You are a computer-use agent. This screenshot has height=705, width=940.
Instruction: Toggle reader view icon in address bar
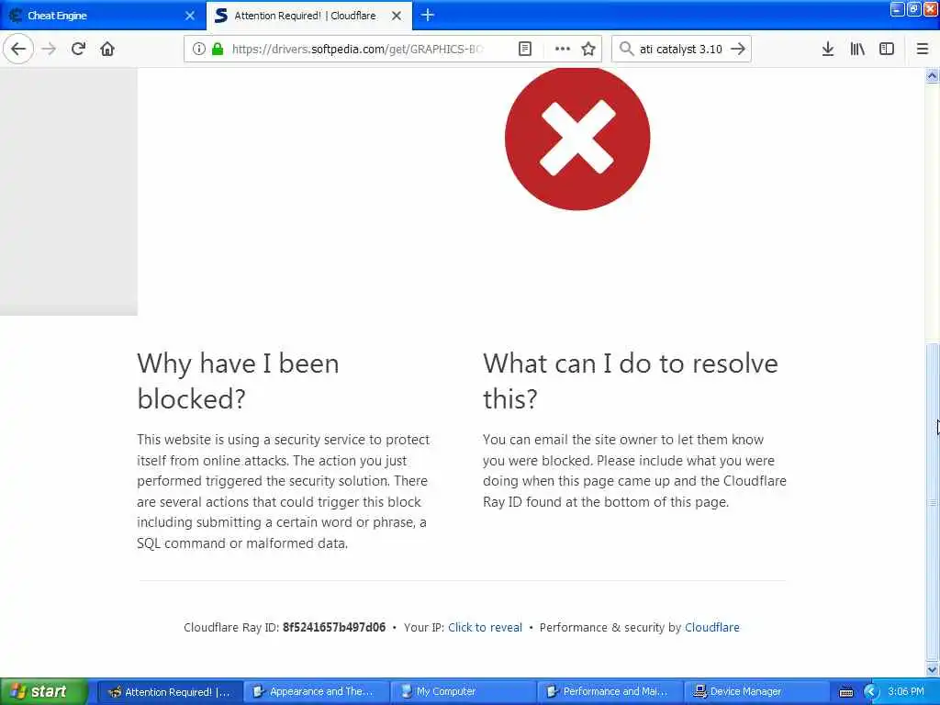pyautogui.click(x=524, y=49)
